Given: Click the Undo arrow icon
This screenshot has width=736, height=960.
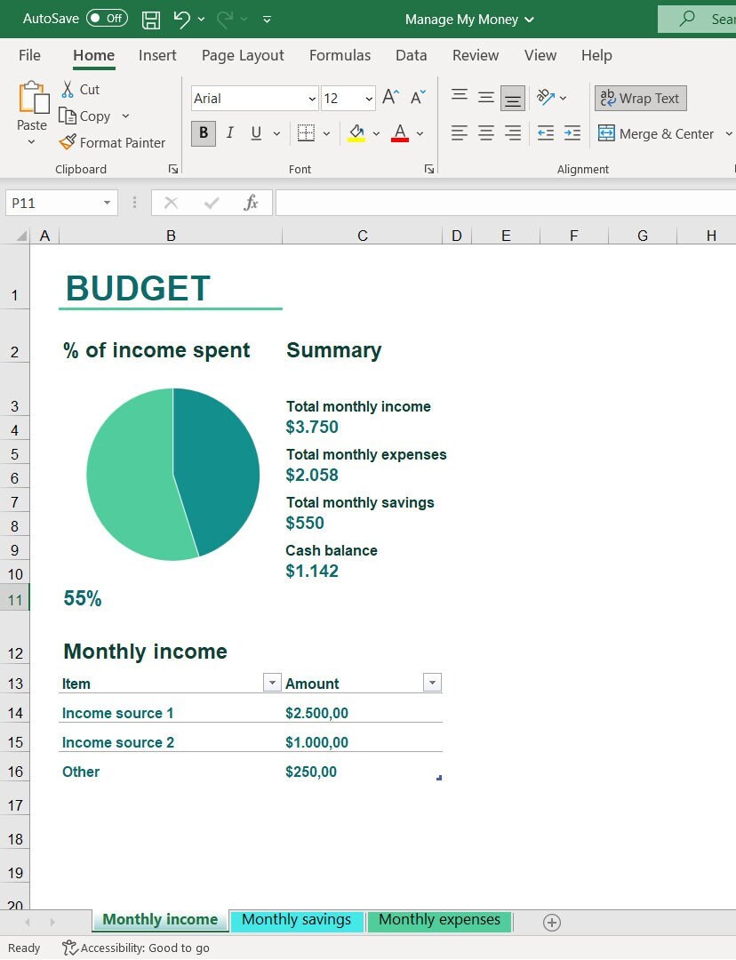Looking at the screenshot, I should coord(182,19).
